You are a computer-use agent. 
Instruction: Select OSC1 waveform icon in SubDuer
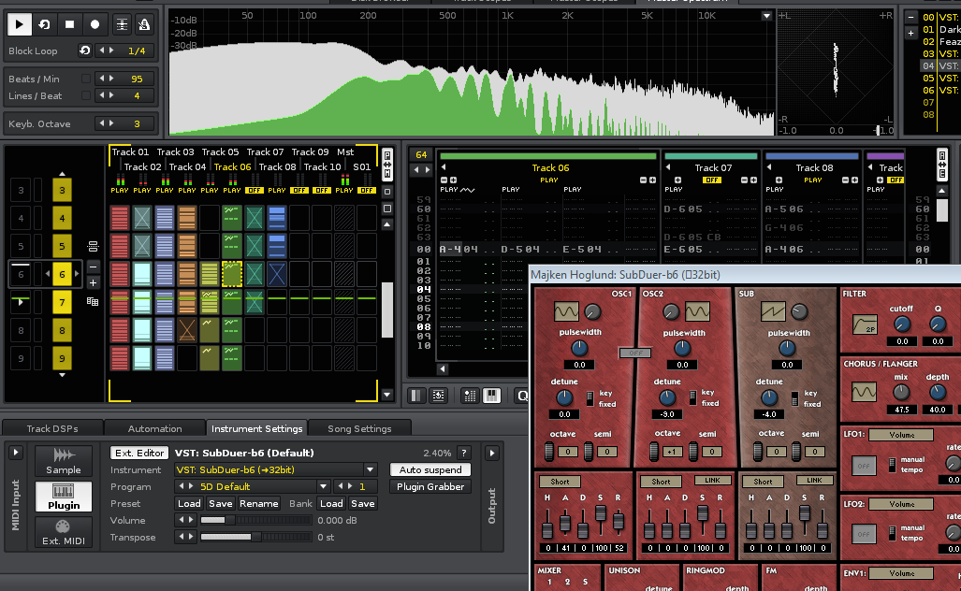click(566, 311)
